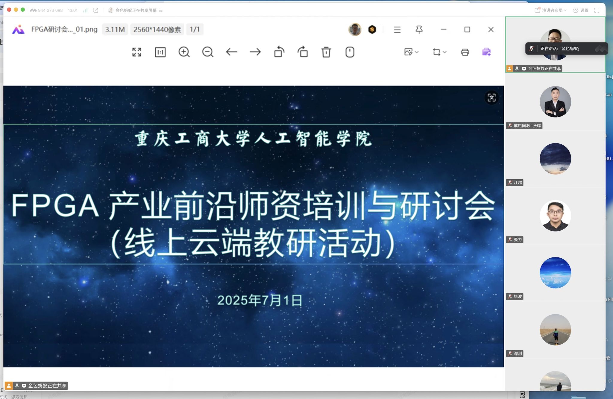Screen dimensions: 613x399
Task: Unmute 江超's microphone
Action: pyautogui.click(x=510, y=183)
